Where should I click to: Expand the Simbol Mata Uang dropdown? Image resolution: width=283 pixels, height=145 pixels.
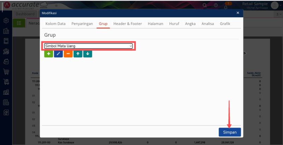click(131, 46)
